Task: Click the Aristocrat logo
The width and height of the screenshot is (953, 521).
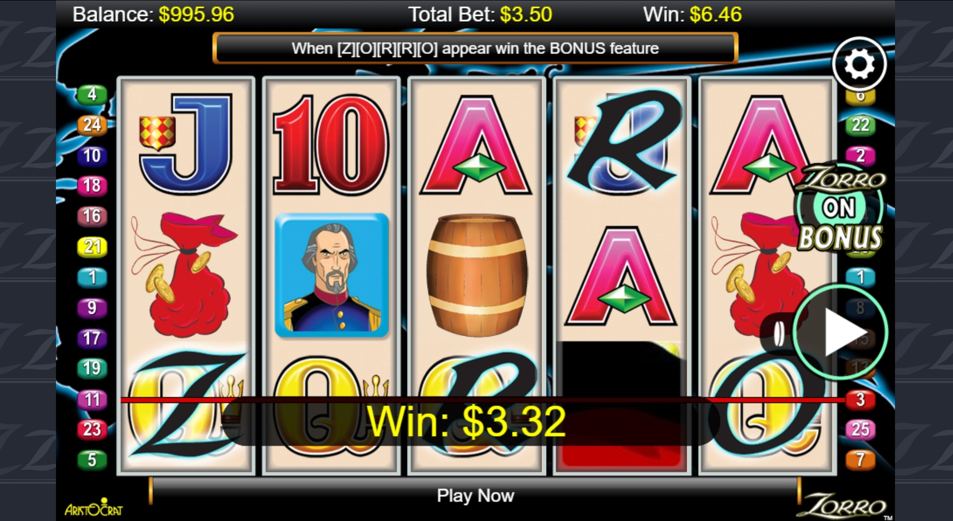Action: [94, 508]
